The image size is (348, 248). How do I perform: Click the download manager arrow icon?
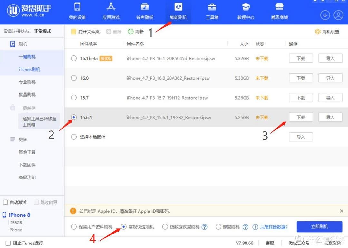click(x=325, y=15)
